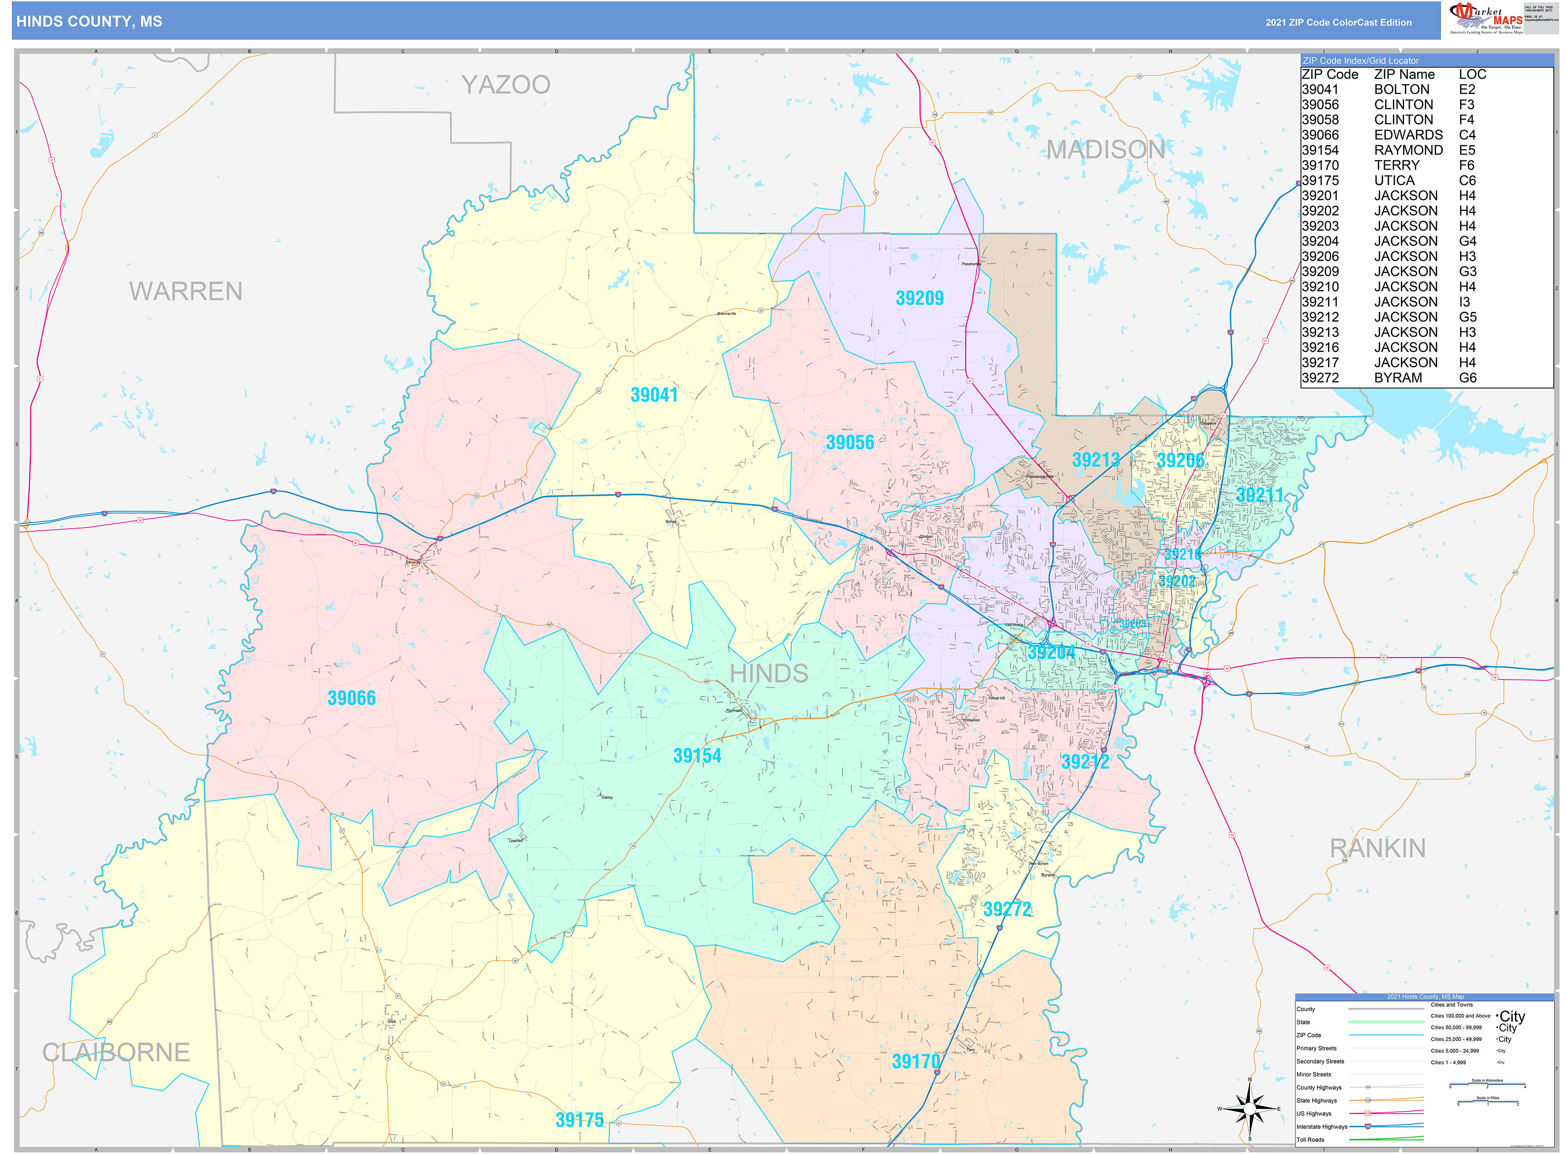Image resolution: width=1567 pixels, height=1154 pixels.
Task: Click the HINDS county label
Action: [x=769, y=673]
